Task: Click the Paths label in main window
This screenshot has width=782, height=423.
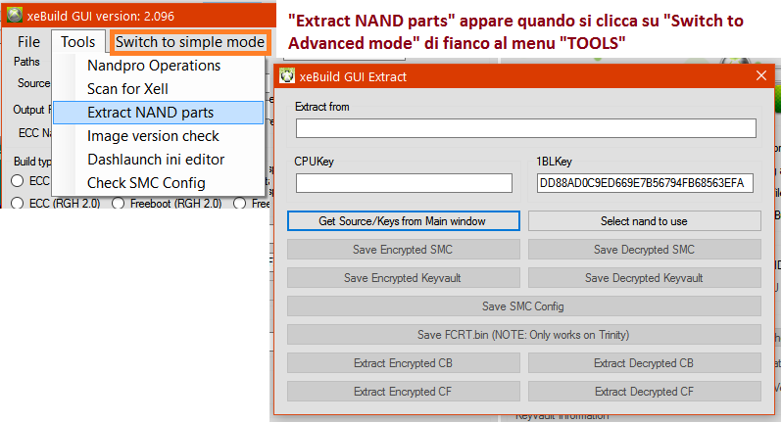Action: tap(26, 62)
